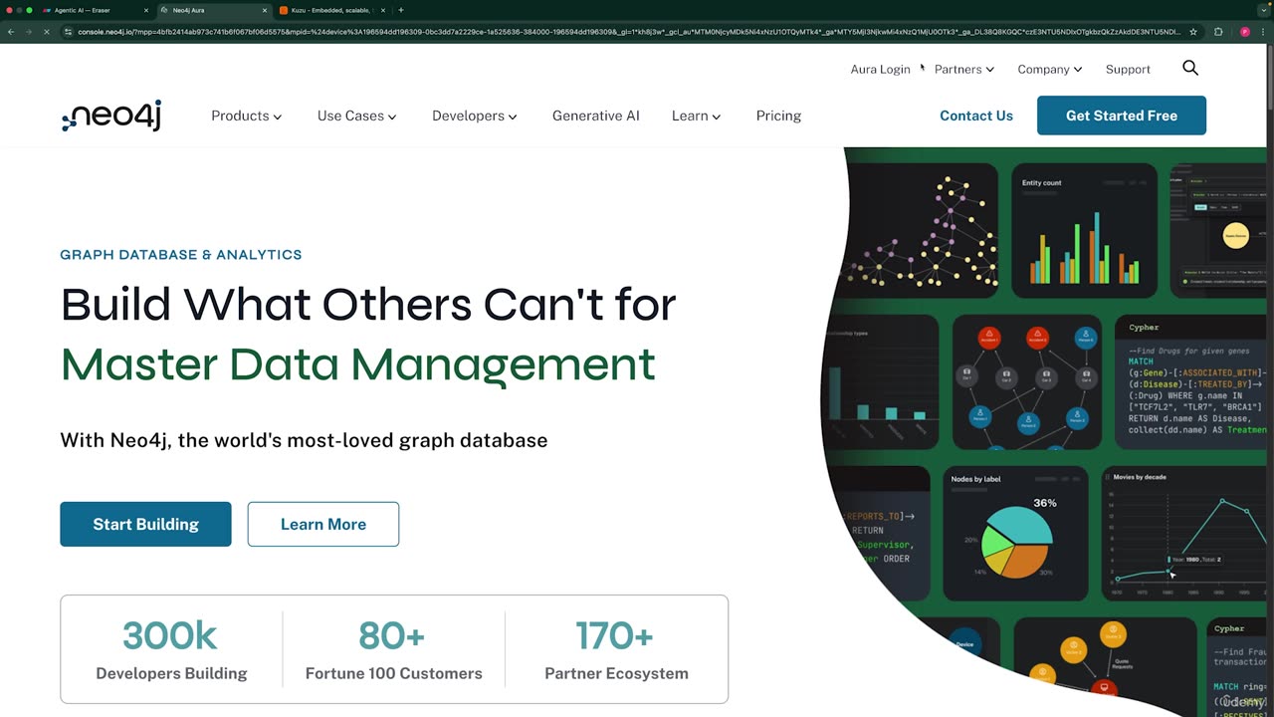Open the Support link
The image size is (1274, 717).
[1128, 69]
